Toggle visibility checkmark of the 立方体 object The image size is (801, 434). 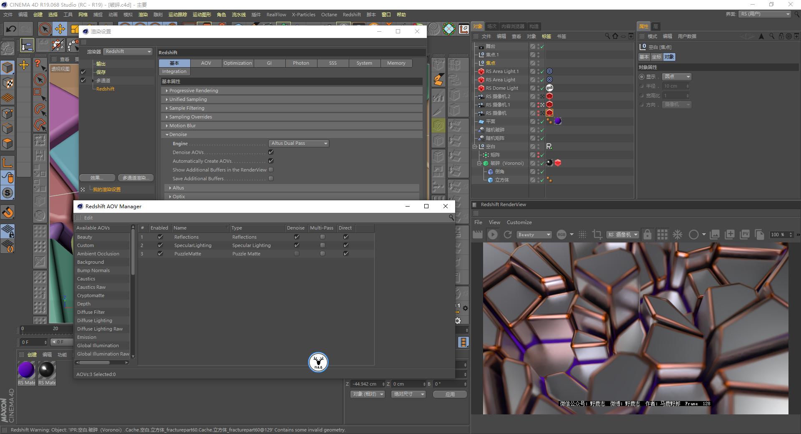click(x=541, y=180)
